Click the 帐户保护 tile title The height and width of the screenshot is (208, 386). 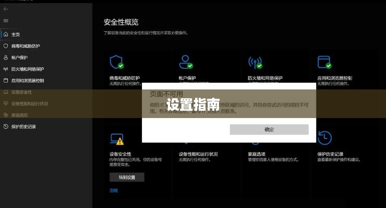coord(187,78)
